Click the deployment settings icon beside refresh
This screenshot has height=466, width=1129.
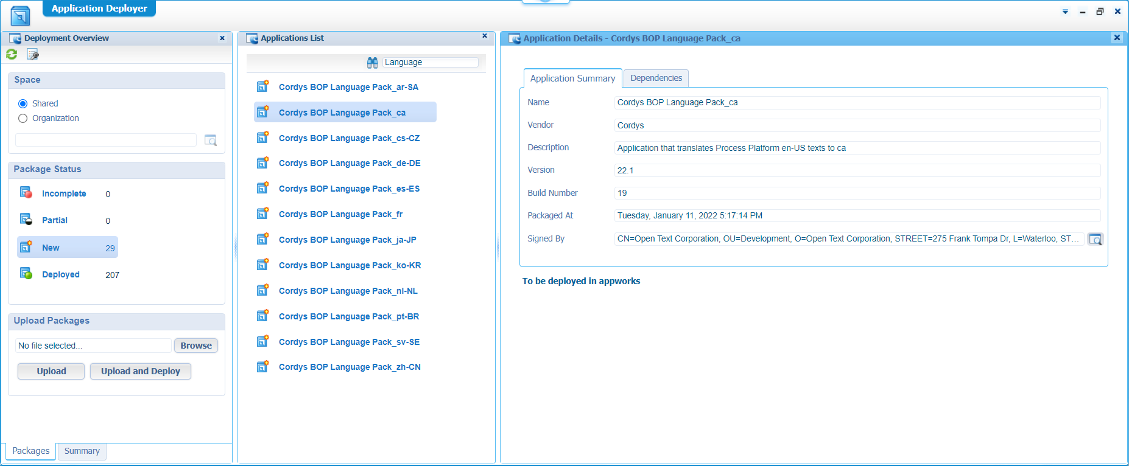point(33,55)
